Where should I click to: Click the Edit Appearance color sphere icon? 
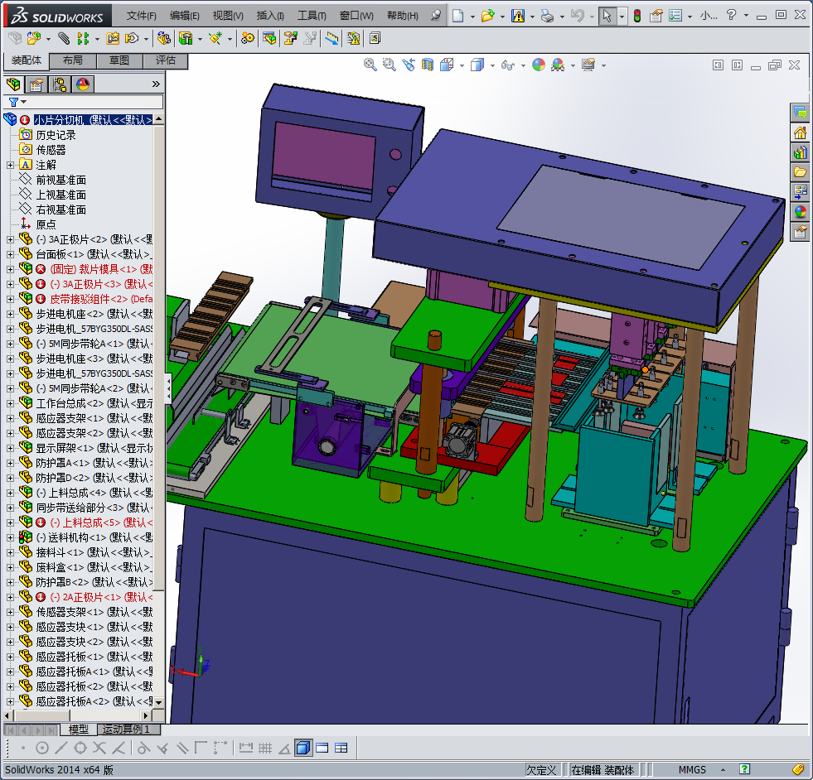[x=539, y=65]
